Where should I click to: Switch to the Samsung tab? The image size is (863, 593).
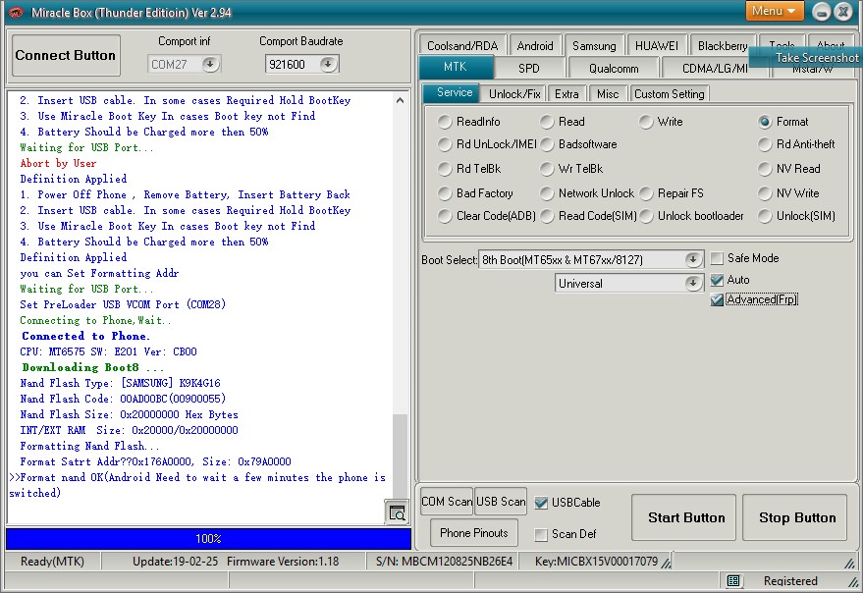(x=594, y=46)
